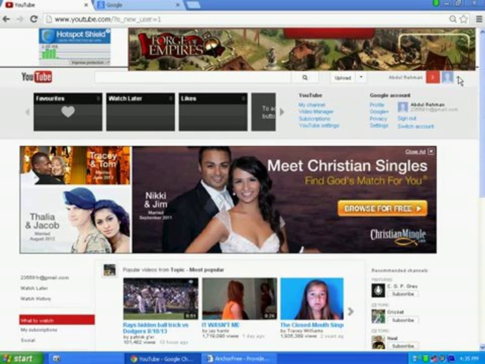
Task: Open My channel link
Action: [312, 105]
